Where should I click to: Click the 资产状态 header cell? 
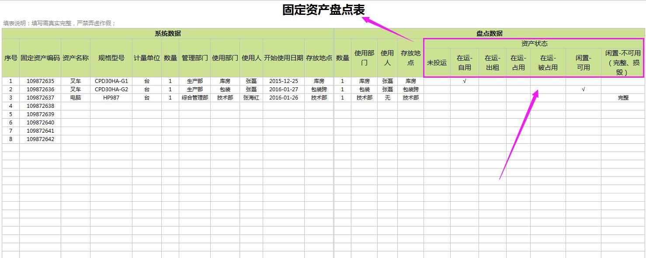(x=534, y=43)
